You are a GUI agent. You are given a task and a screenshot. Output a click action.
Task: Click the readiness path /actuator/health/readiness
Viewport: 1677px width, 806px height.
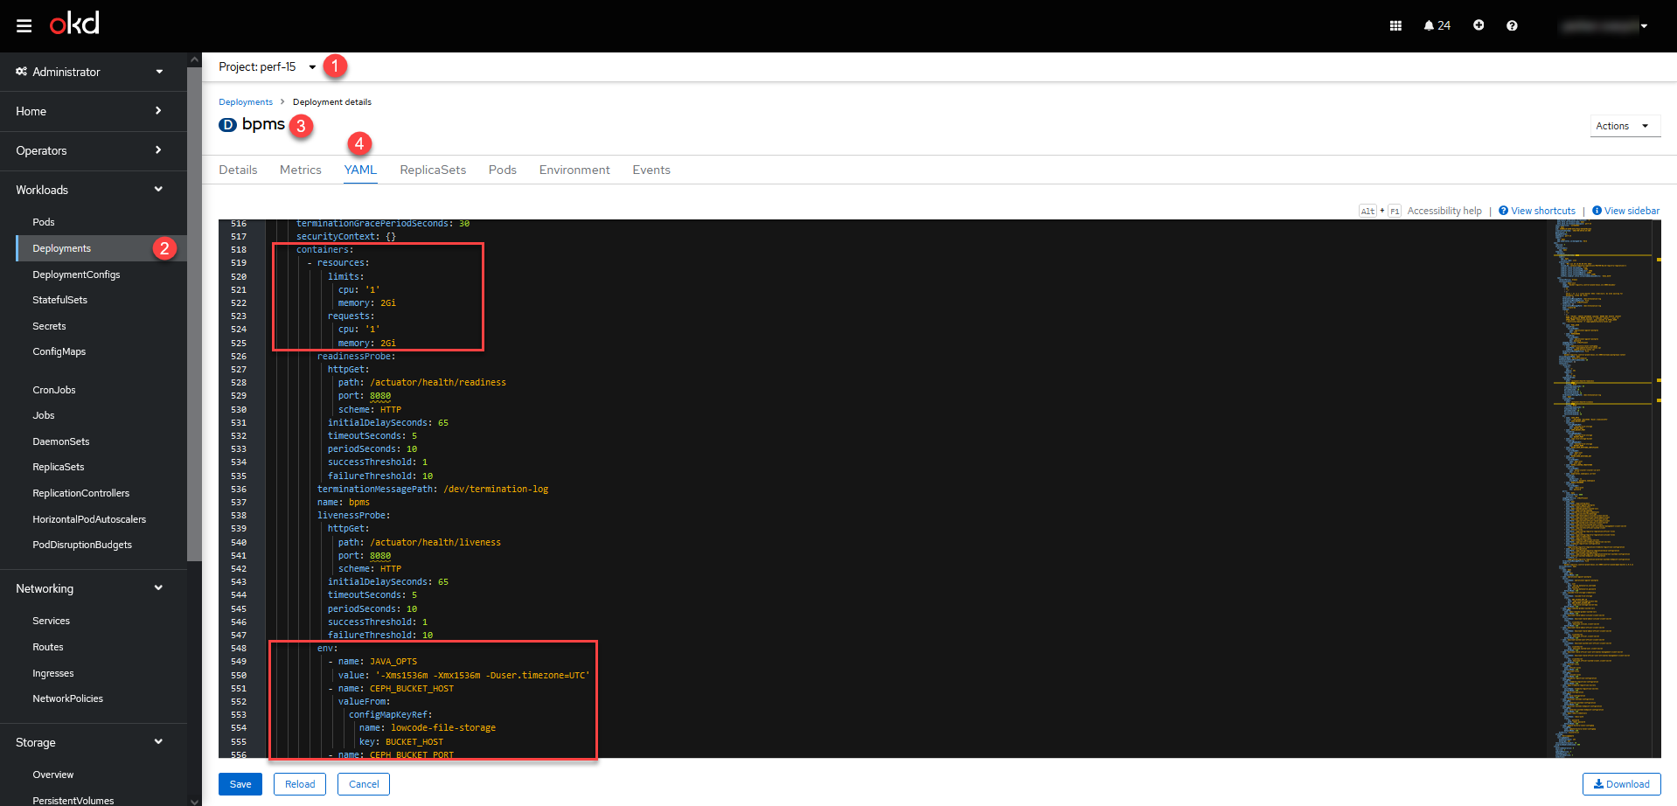pos(438,382)
